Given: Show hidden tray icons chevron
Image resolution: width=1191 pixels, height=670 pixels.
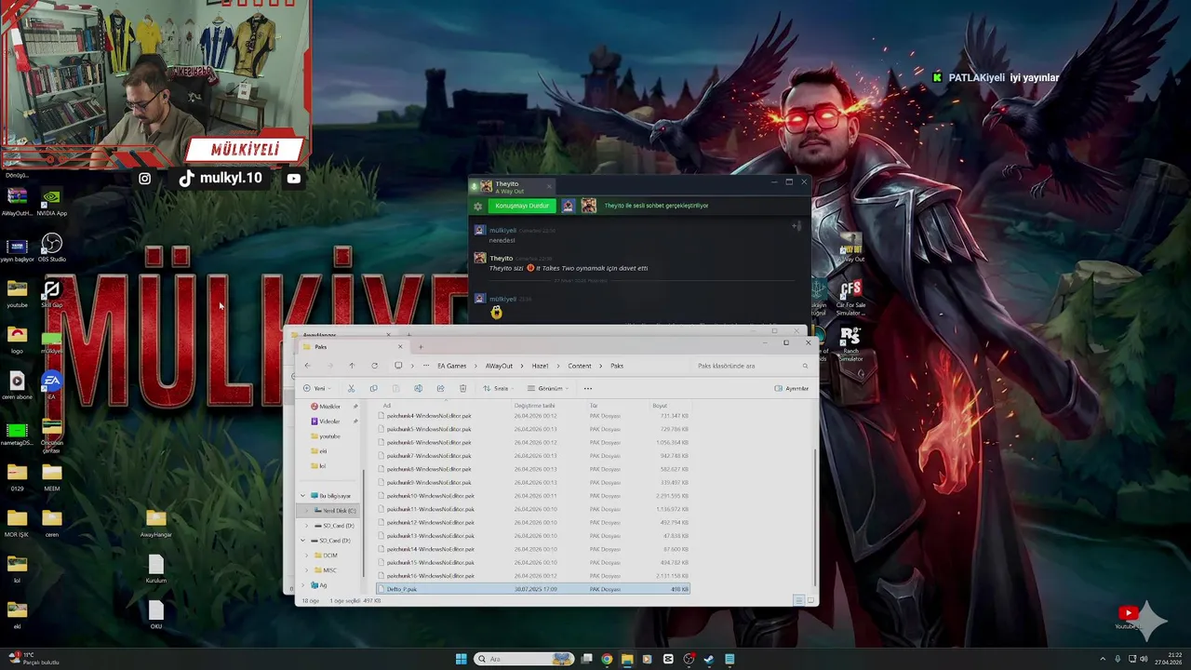Looking at the screenshot, I should (1103, 659).
